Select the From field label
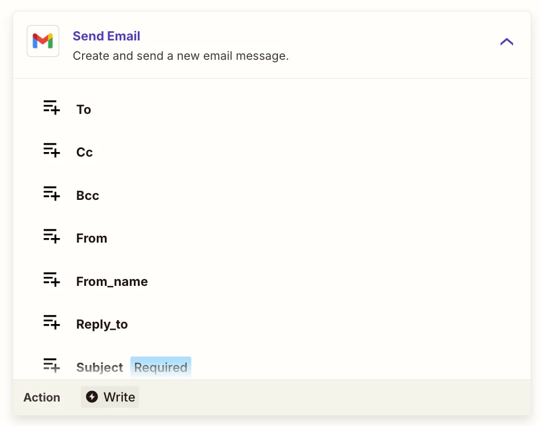The width and height of the screenshot is (541, 426). tap(92, 239)
